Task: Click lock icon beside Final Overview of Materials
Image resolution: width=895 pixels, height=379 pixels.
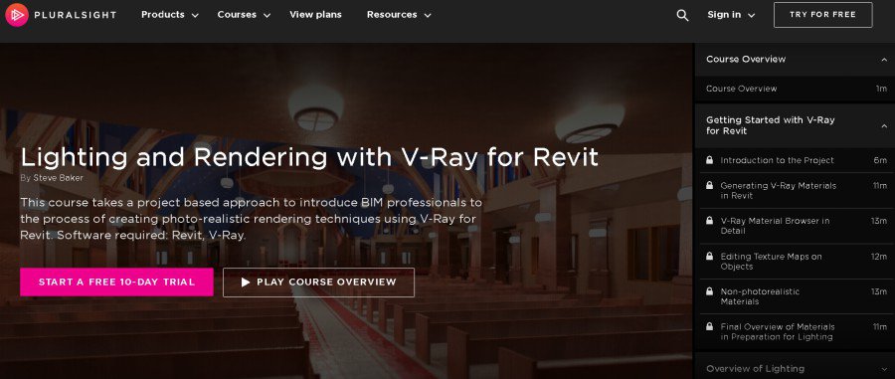Action: (x=709, y=327)
